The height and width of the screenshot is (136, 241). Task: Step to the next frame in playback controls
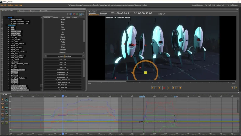pyautogui.click(x=174, y=88)
